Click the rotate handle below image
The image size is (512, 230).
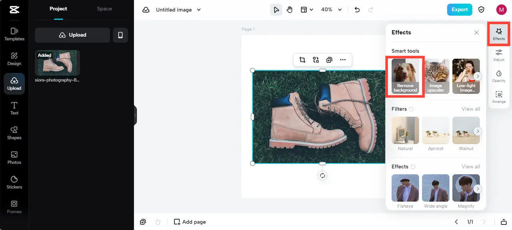coord(322,176)
